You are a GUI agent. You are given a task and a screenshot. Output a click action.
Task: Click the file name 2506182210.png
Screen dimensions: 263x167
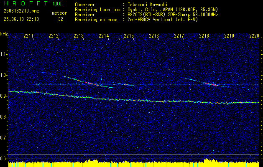pos(21,11)
